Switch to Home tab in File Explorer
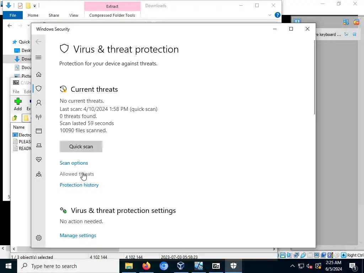The image size is (364, 273). click(33, 15)
